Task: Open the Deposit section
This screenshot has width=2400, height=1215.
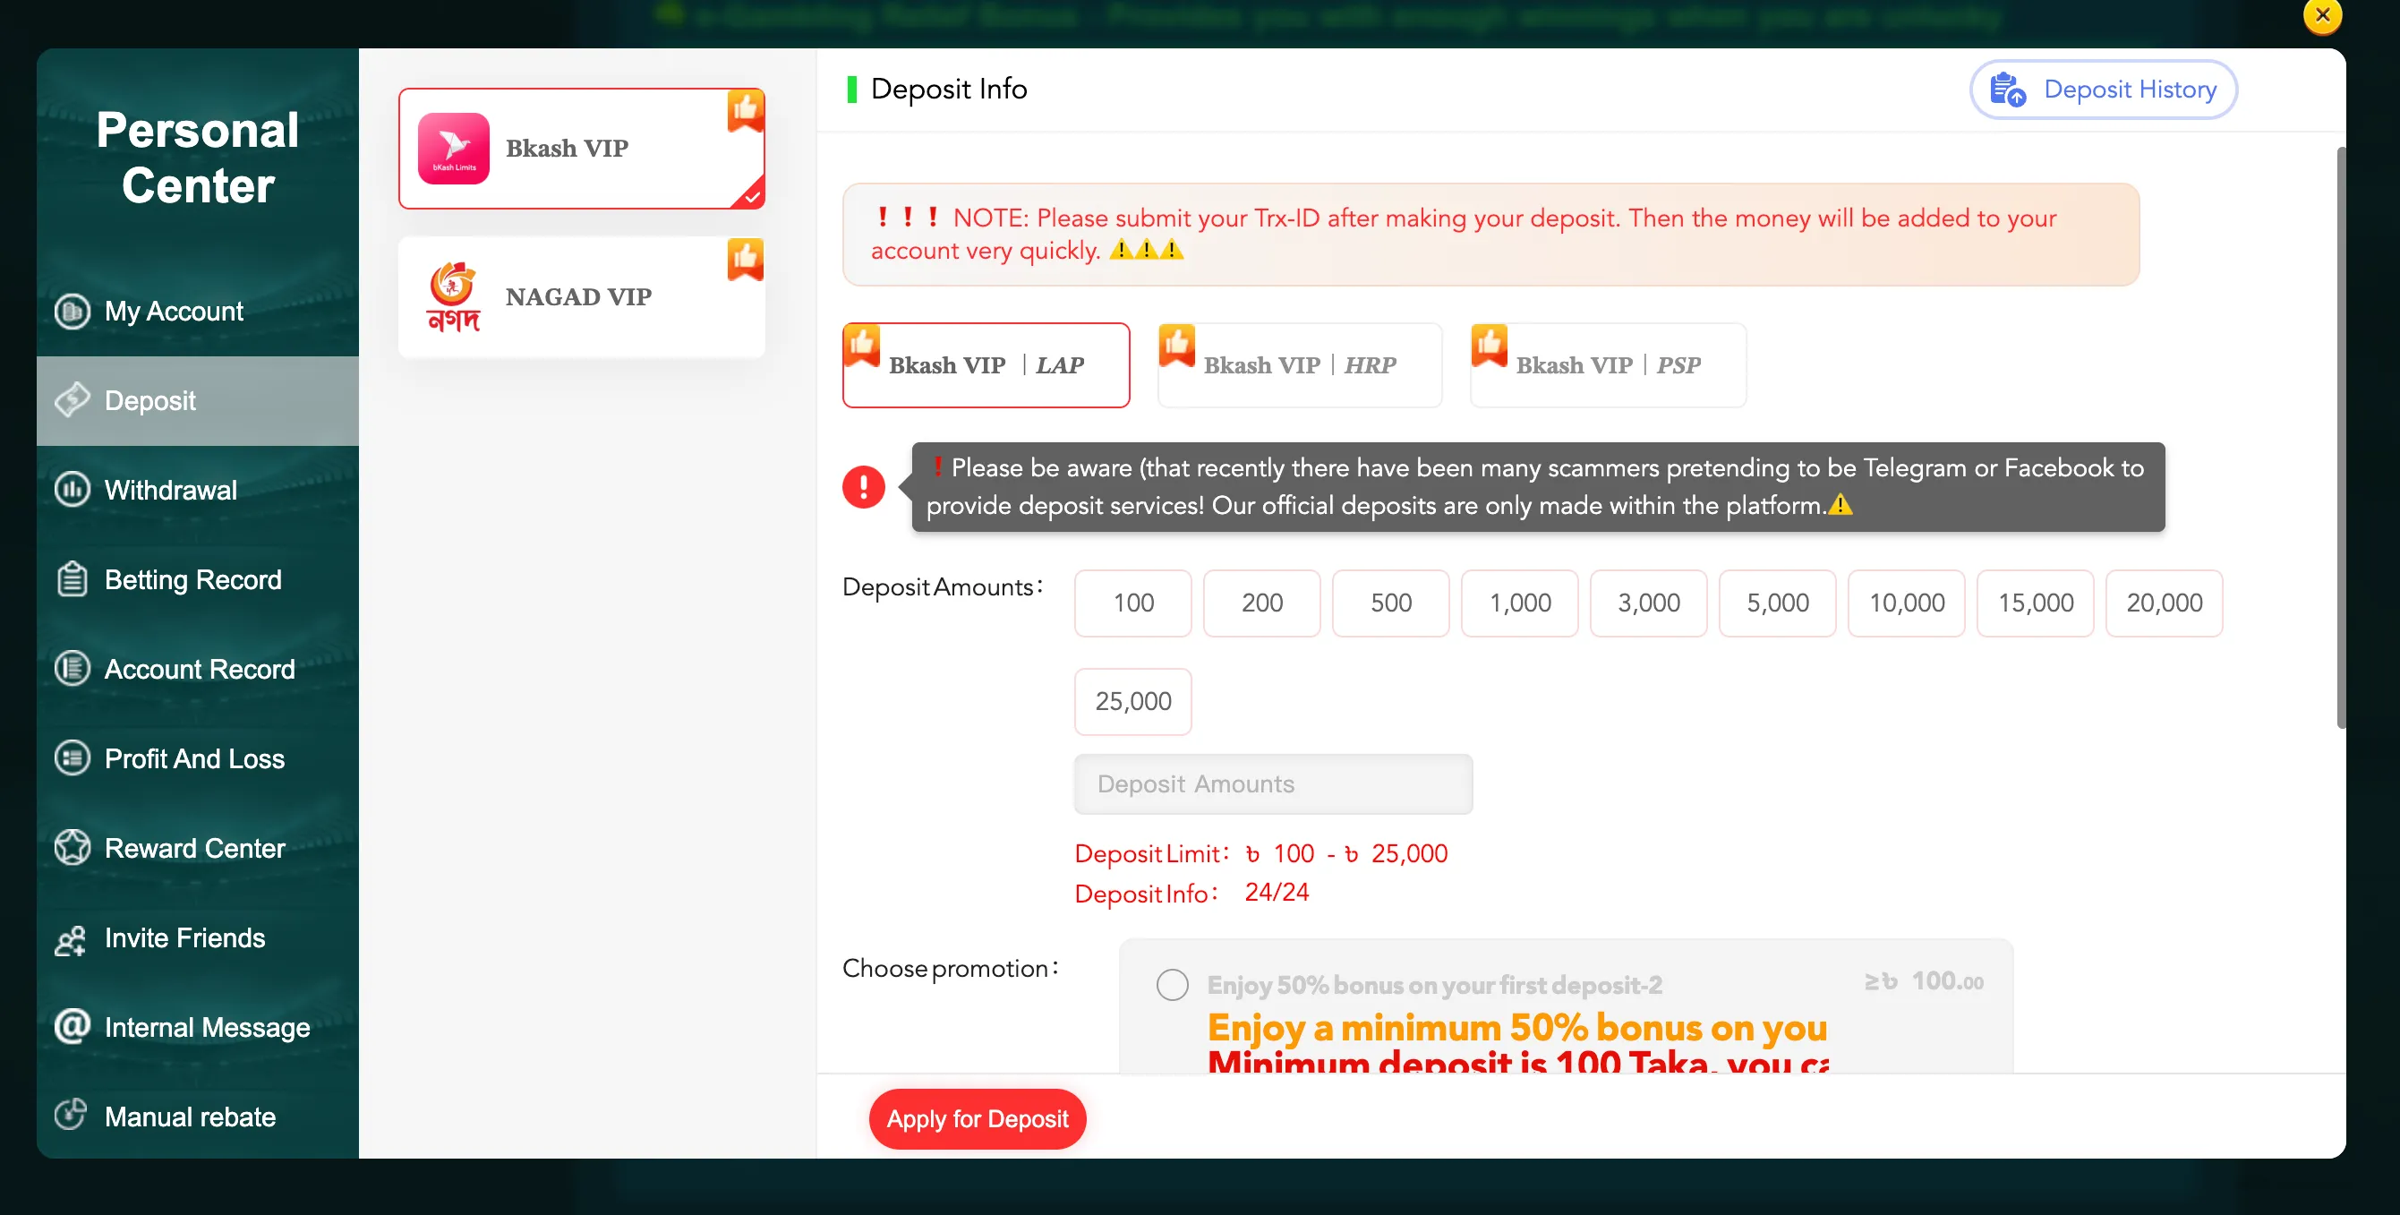Action: 198,400
